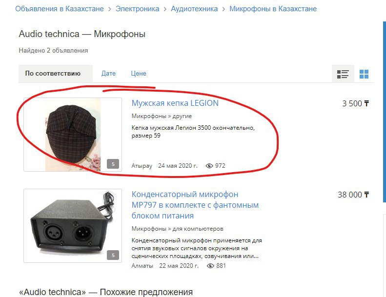Switch to grid view layout icon
Image resolution: width=386 pixels, height=297 pixels.
tap(364, 74)
